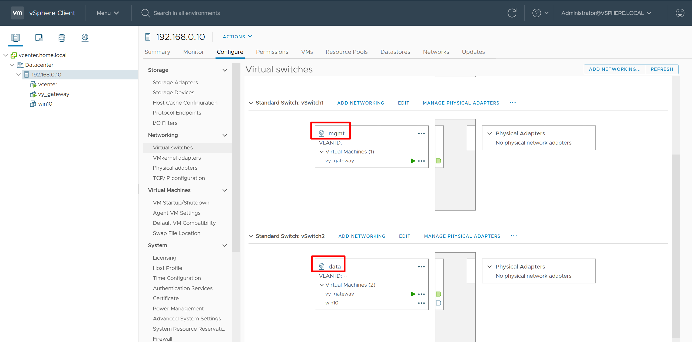Open win10 options ellipsis in data group

click(x=421, y=303)
